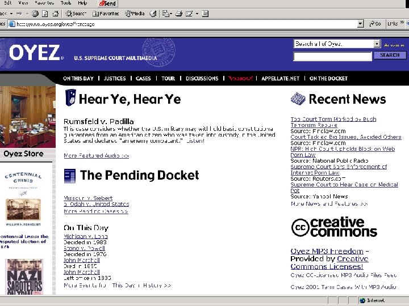Go to browser Home page icon

55,14
